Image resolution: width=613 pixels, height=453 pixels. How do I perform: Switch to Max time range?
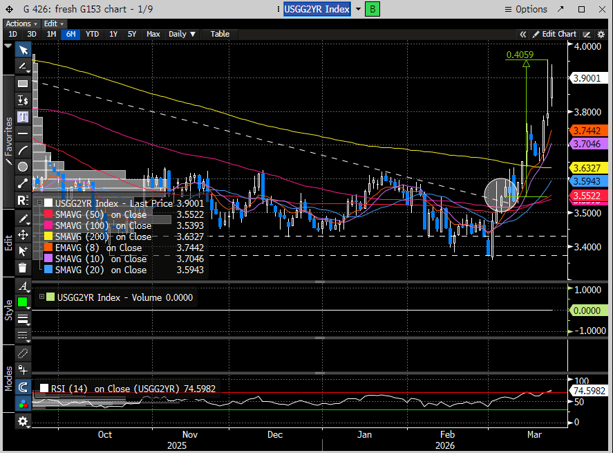click(x=153, y=34)
